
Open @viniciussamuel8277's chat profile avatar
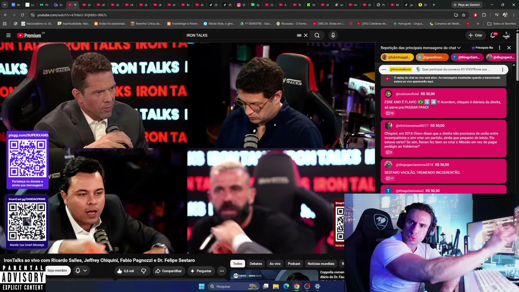[388, 125]
